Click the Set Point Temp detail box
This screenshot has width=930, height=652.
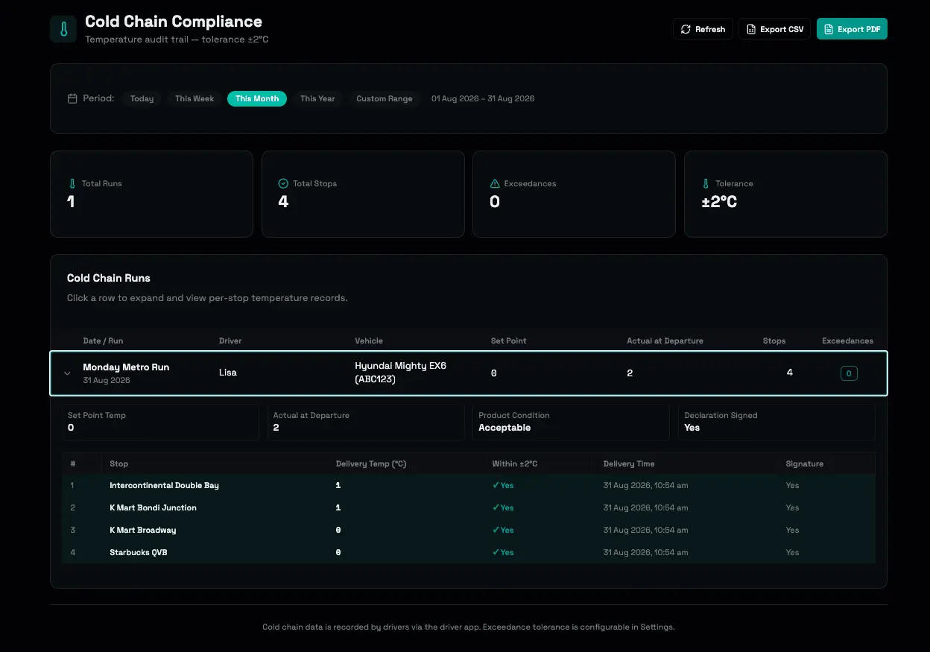[160, 422]
